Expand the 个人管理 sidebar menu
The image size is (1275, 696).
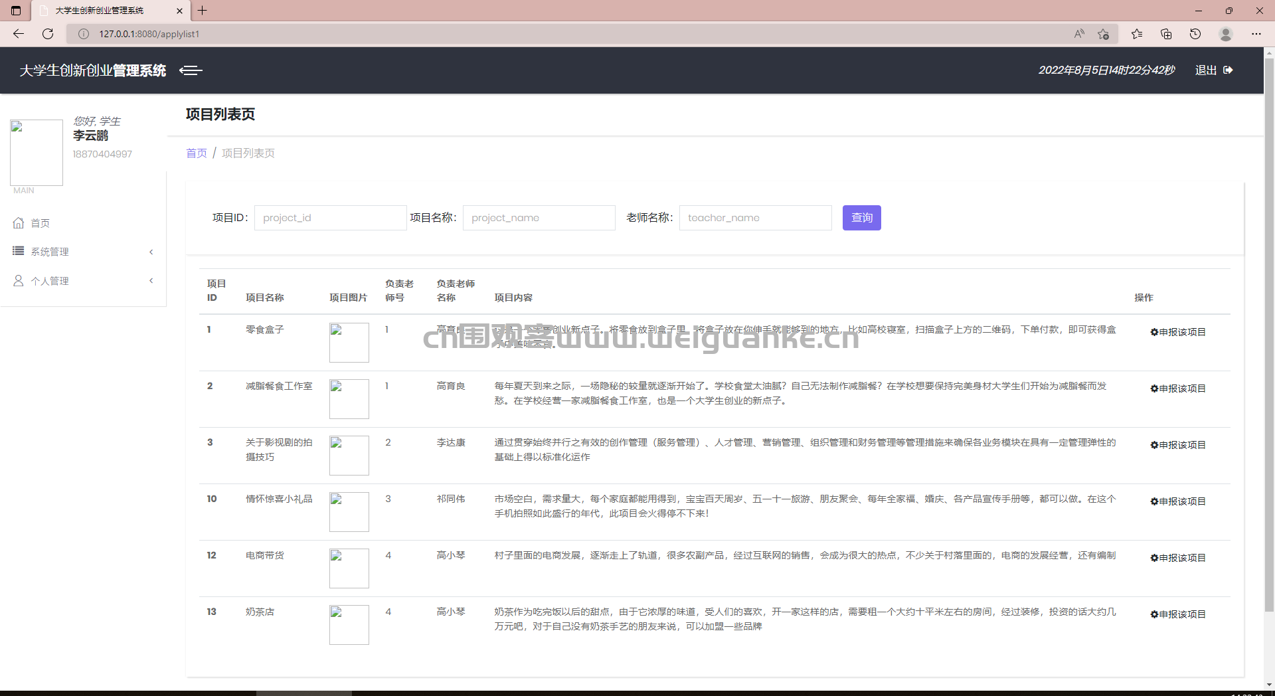coord(50,281)
